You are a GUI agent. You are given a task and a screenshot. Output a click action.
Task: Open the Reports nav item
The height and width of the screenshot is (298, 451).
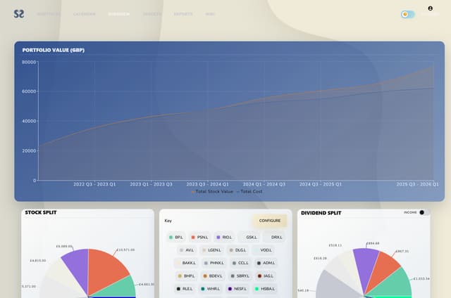pos(183,14)
